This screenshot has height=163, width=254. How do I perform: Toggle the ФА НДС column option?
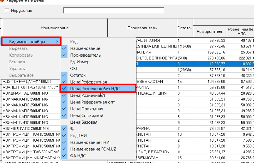click(x=98, y=156)
